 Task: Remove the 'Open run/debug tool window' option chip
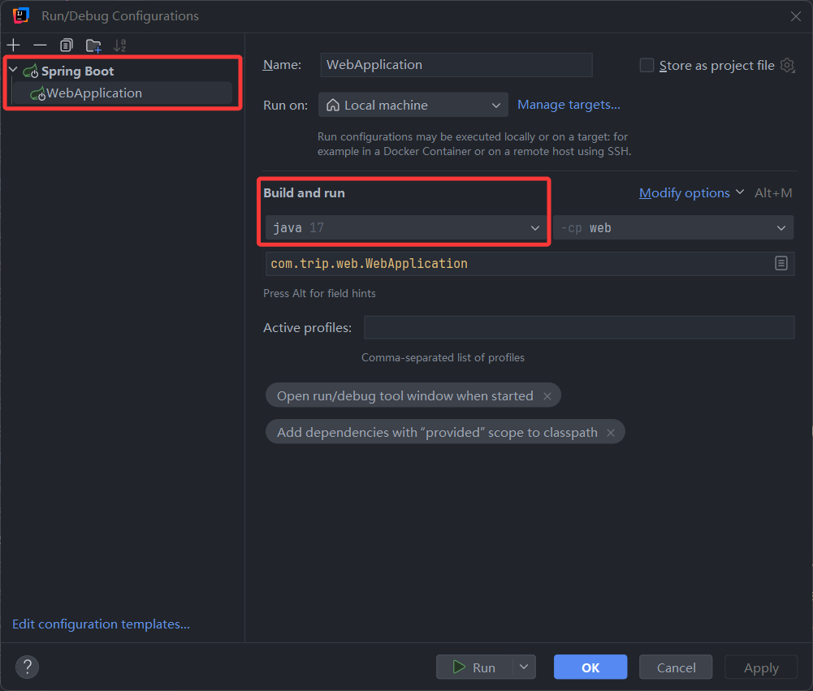[x=547, y=396]
